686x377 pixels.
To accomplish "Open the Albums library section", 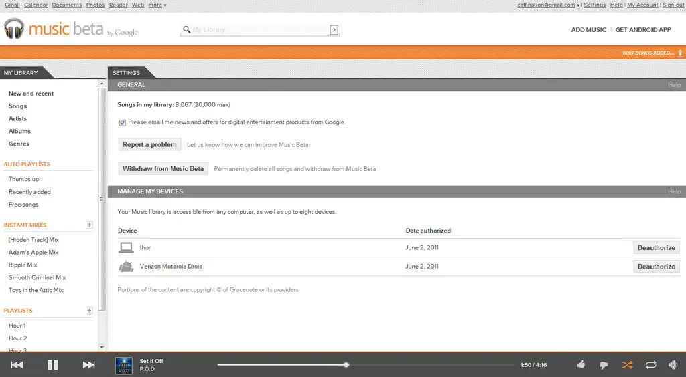I will click(x=19, y=131).
